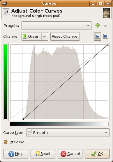Click the Reset Channel button
The width and height of the screenshot is (113, 162).
coord(65,36)
